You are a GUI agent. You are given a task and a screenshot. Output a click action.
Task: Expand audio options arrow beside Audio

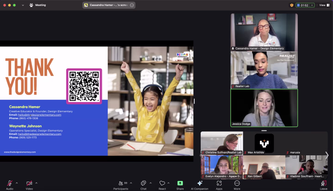17,183
